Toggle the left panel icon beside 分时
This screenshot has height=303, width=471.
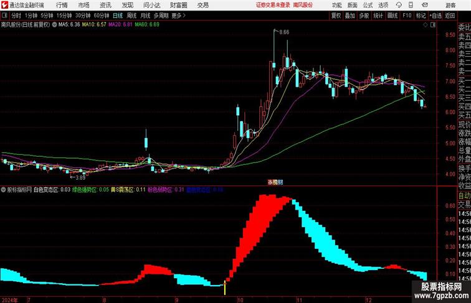tap(4, 16)
